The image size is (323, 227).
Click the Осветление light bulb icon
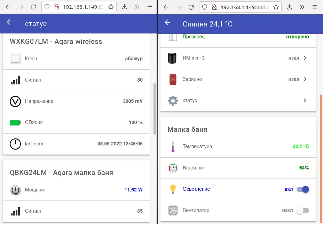[173, 189]
